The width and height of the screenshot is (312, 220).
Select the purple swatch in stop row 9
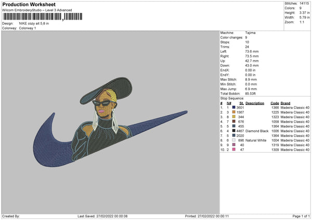click(233, 145)
